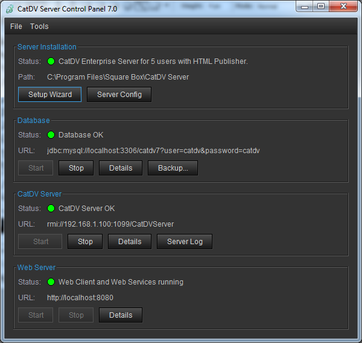Click 'Web Client and Web Services running' text

[x=121, y=282]
